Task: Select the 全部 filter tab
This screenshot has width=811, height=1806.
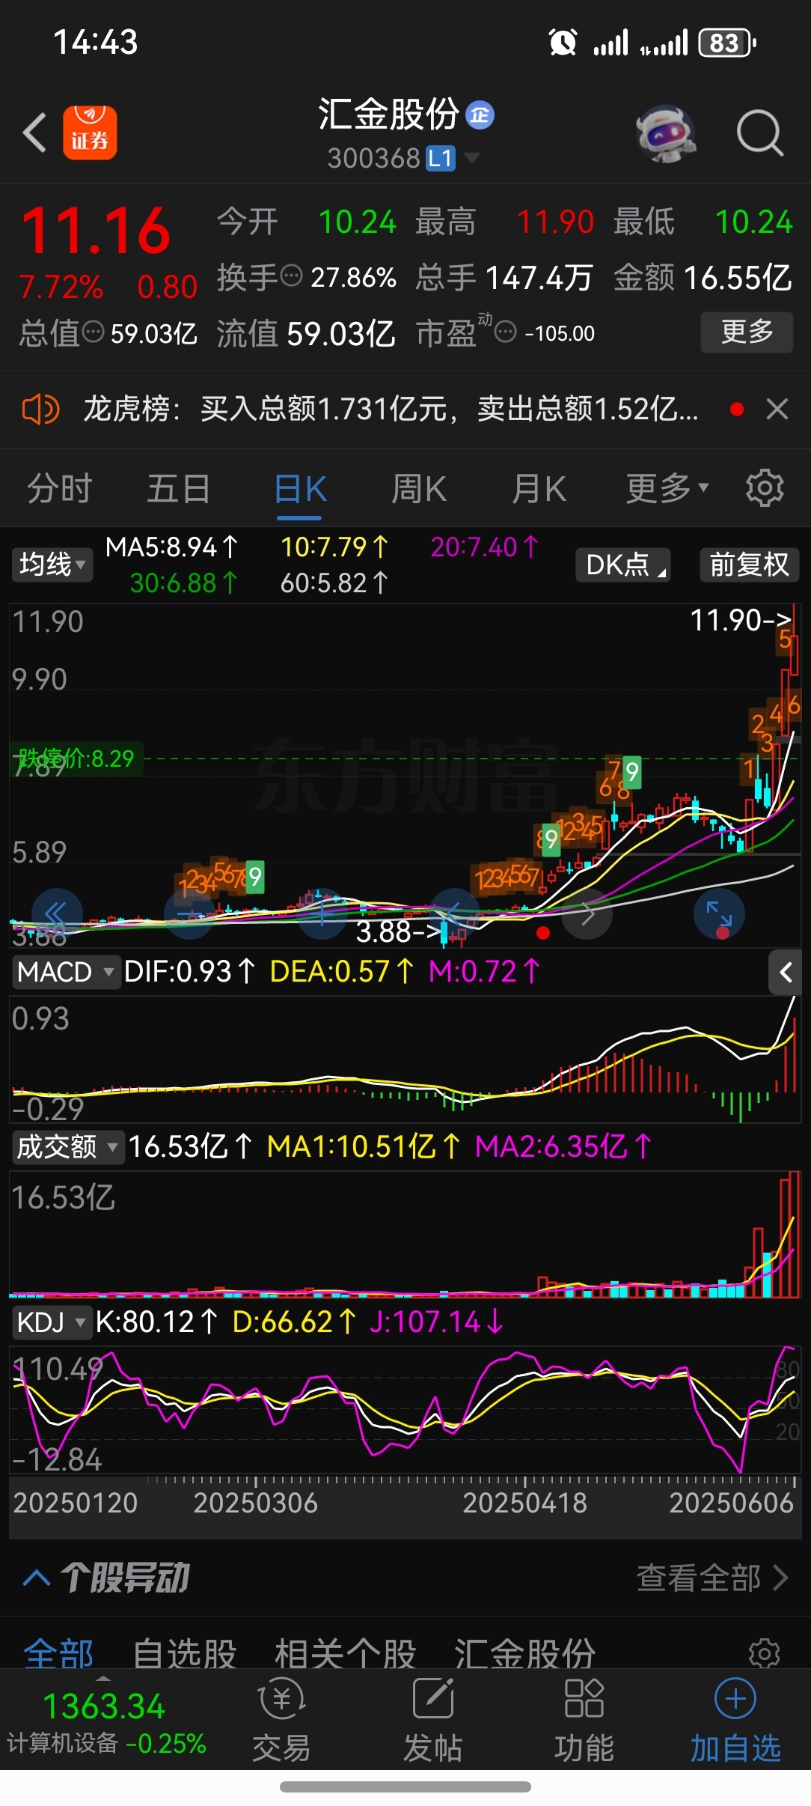Action: point(58,1654)
